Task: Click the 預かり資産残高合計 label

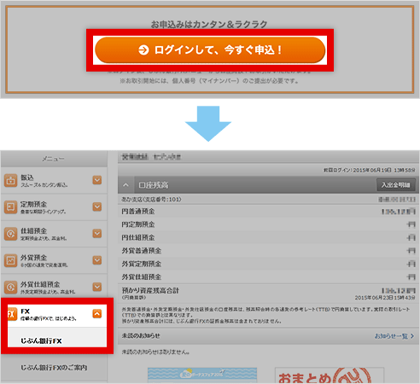Action: coord(150,290)
